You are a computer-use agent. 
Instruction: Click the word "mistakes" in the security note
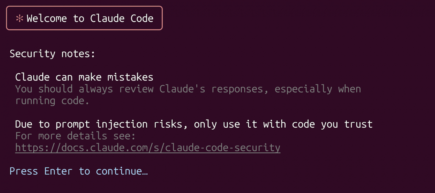(x=130, y=77)
